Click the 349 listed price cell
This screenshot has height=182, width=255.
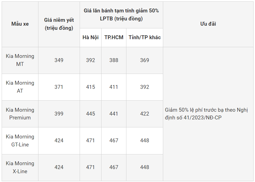tap(59, 60)
